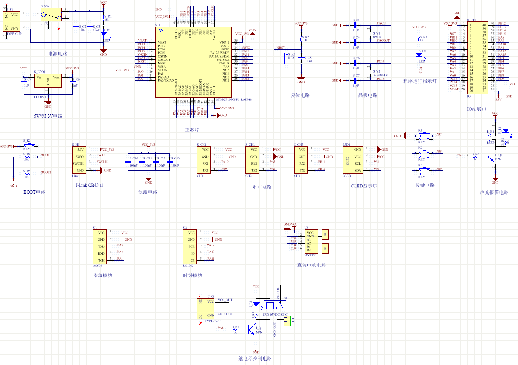The image size is (518, 365).
Task: Select the J_S1 relay symbol
Action: pos(275,305)
